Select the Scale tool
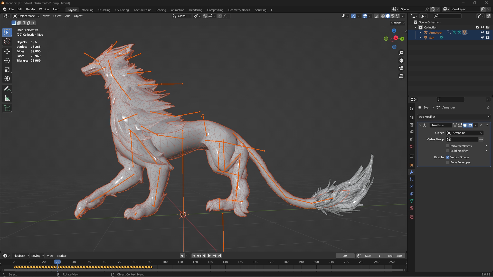Viewport: 493px width, 277px height. pyautogui.click(x=7, y=70)
